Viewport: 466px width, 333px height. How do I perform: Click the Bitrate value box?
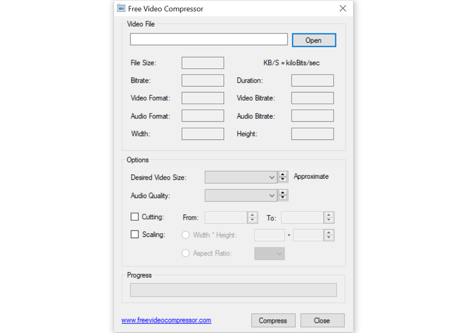coord(203,80)
